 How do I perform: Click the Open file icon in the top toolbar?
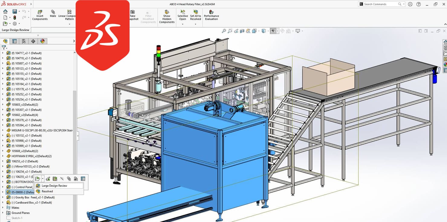point(5,24)
